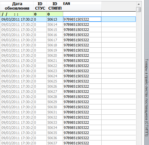
Task: Click ID СТУС value in row 50636
Action: [x=35, y=138]
